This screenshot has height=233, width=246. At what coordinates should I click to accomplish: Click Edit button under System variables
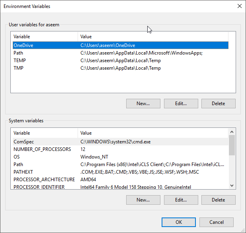click(181, 200)
